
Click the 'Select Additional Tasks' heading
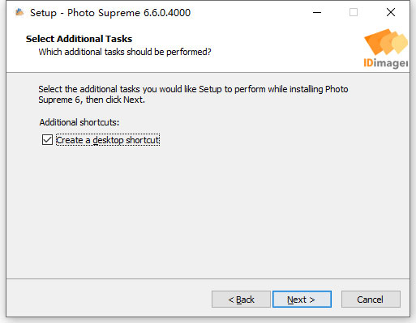coord(79,39)
